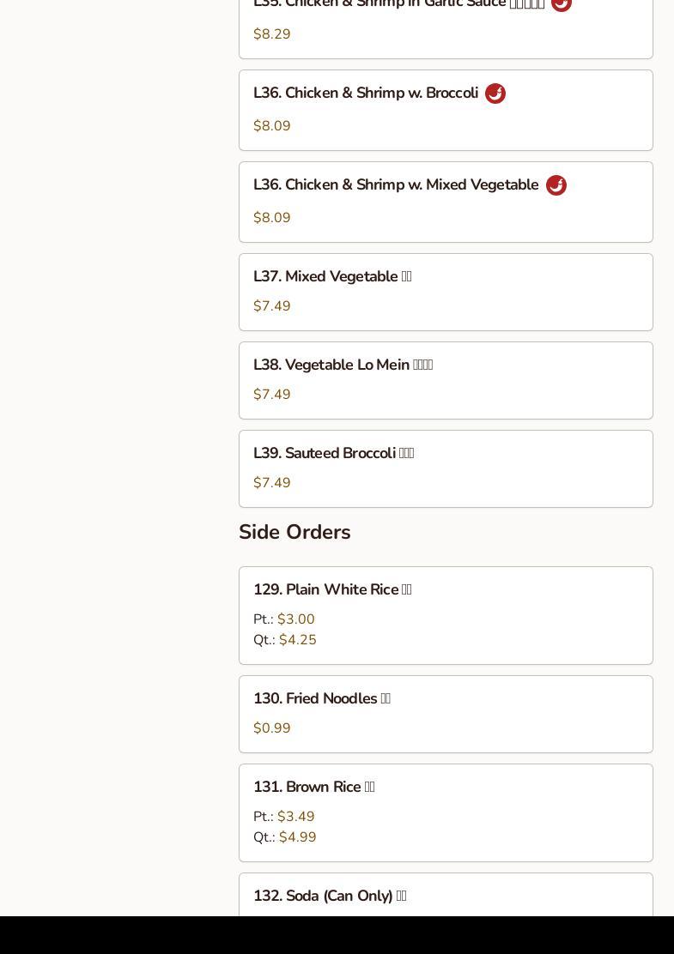Screen dimensions: 674x954
Task: Click the Side Orders section heading
Action: point(294,533)
